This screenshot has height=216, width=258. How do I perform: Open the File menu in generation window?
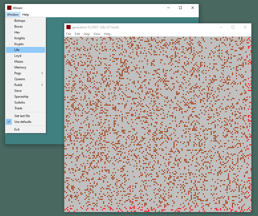coord(69,34)
